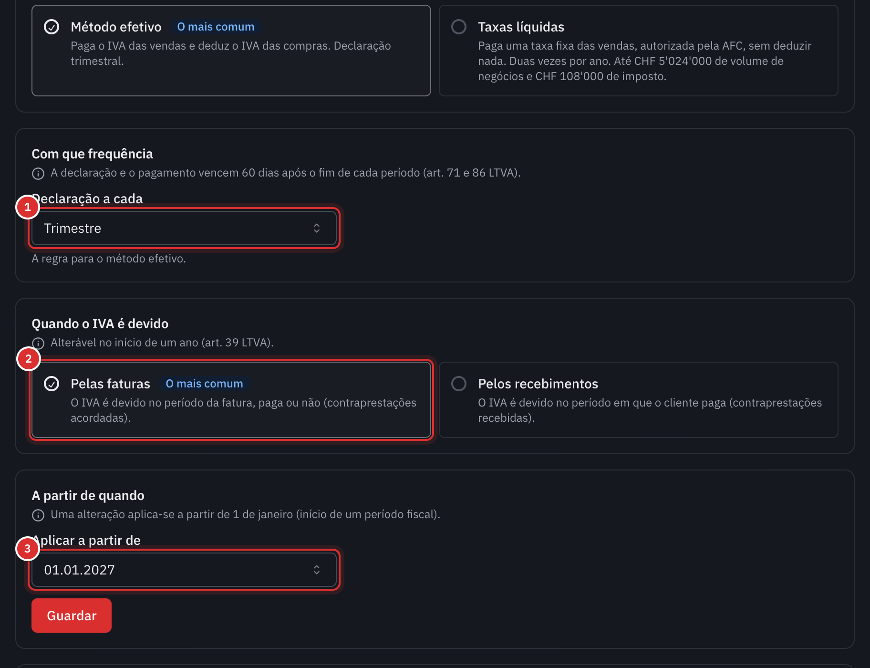Click the chevron arrows in Trimestre select

click(x=317, y=228)
